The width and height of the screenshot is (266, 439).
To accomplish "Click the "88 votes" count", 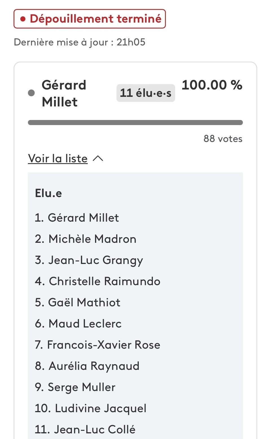I will tap(223, 139).
